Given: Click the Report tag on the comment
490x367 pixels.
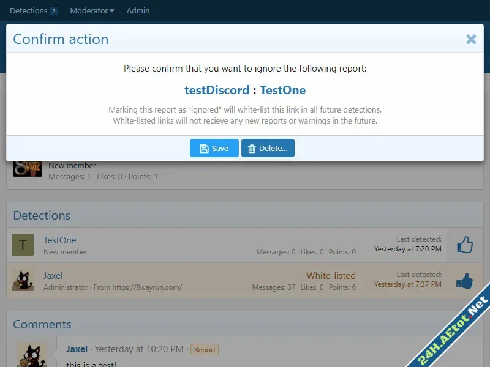Looking at the screenshot, I should (x=205, y=350).
